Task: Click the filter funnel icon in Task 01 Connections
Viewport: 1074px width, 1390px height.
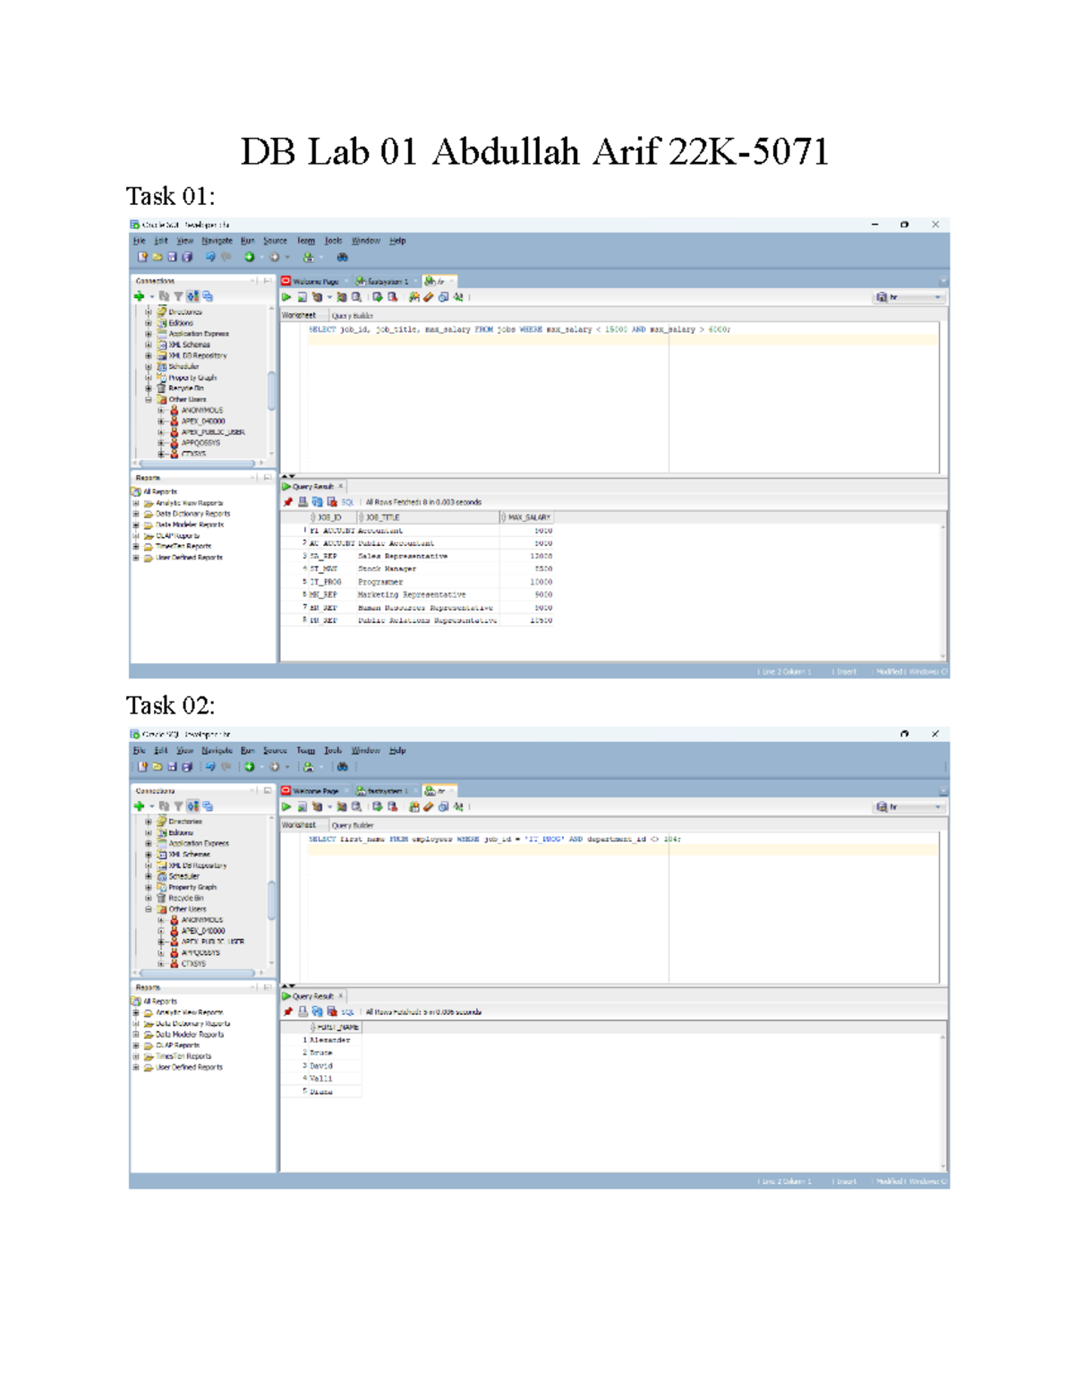Action: coord(178,296)
